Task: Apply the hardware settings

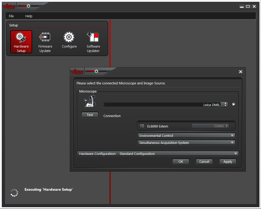Action: pos(228,161)
